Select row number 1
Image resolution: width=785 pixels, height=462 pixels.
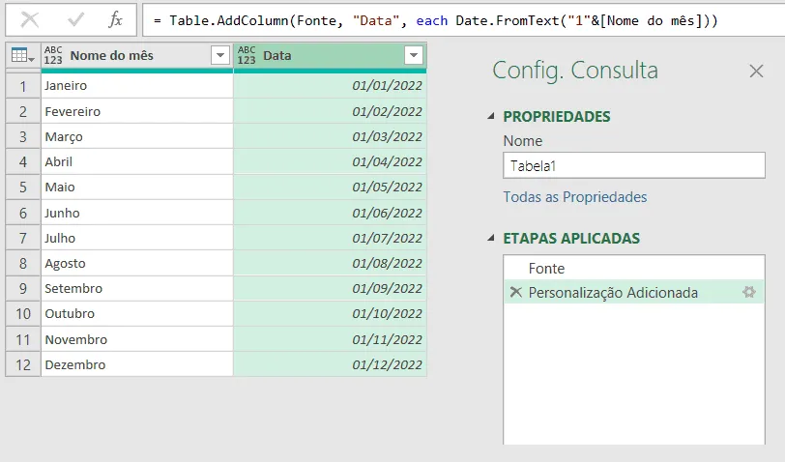[x=23, y=86]
